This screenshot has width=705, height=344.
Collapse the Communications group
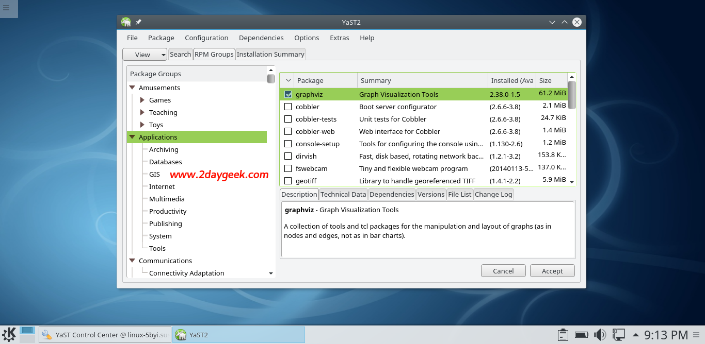pyautogui.click(x=132, y=261)
